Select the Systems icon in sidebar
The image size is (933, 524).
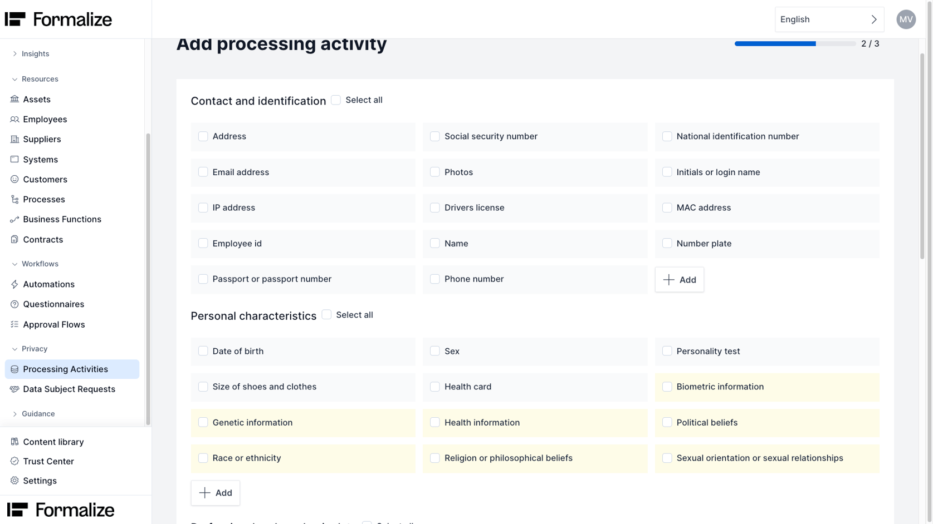point(14,159)
